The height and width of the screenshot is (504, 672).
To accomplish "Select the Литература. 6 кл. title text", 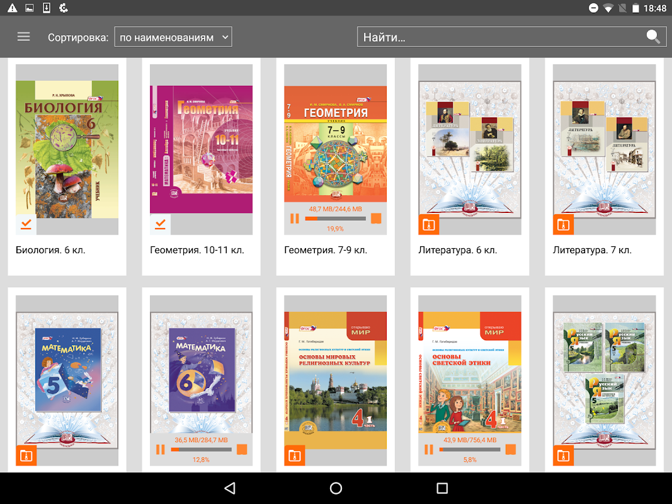I will tap(458, 250).
